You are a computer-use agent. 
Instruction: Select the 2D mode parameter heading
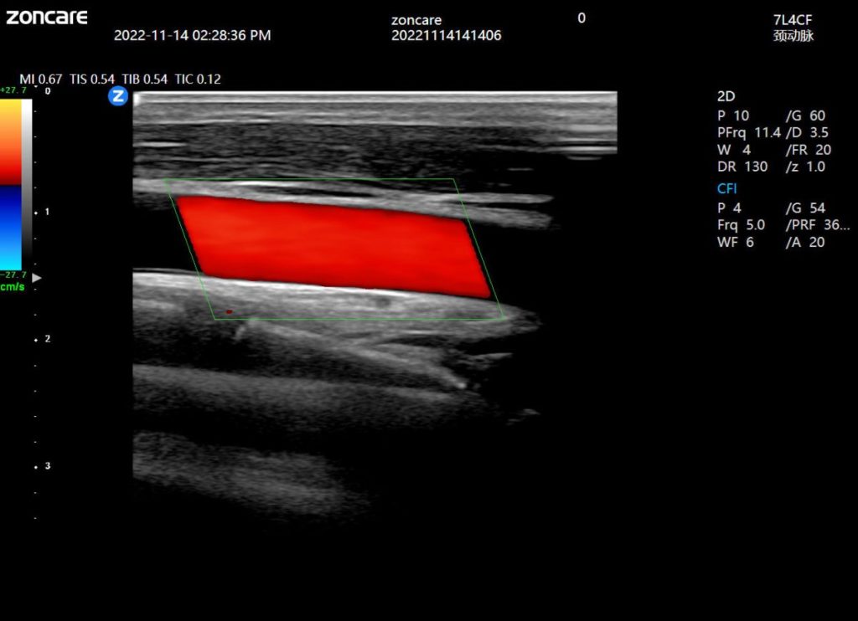726,96
